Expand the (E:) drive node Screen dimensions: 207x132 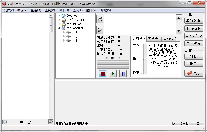coord(64,40)
